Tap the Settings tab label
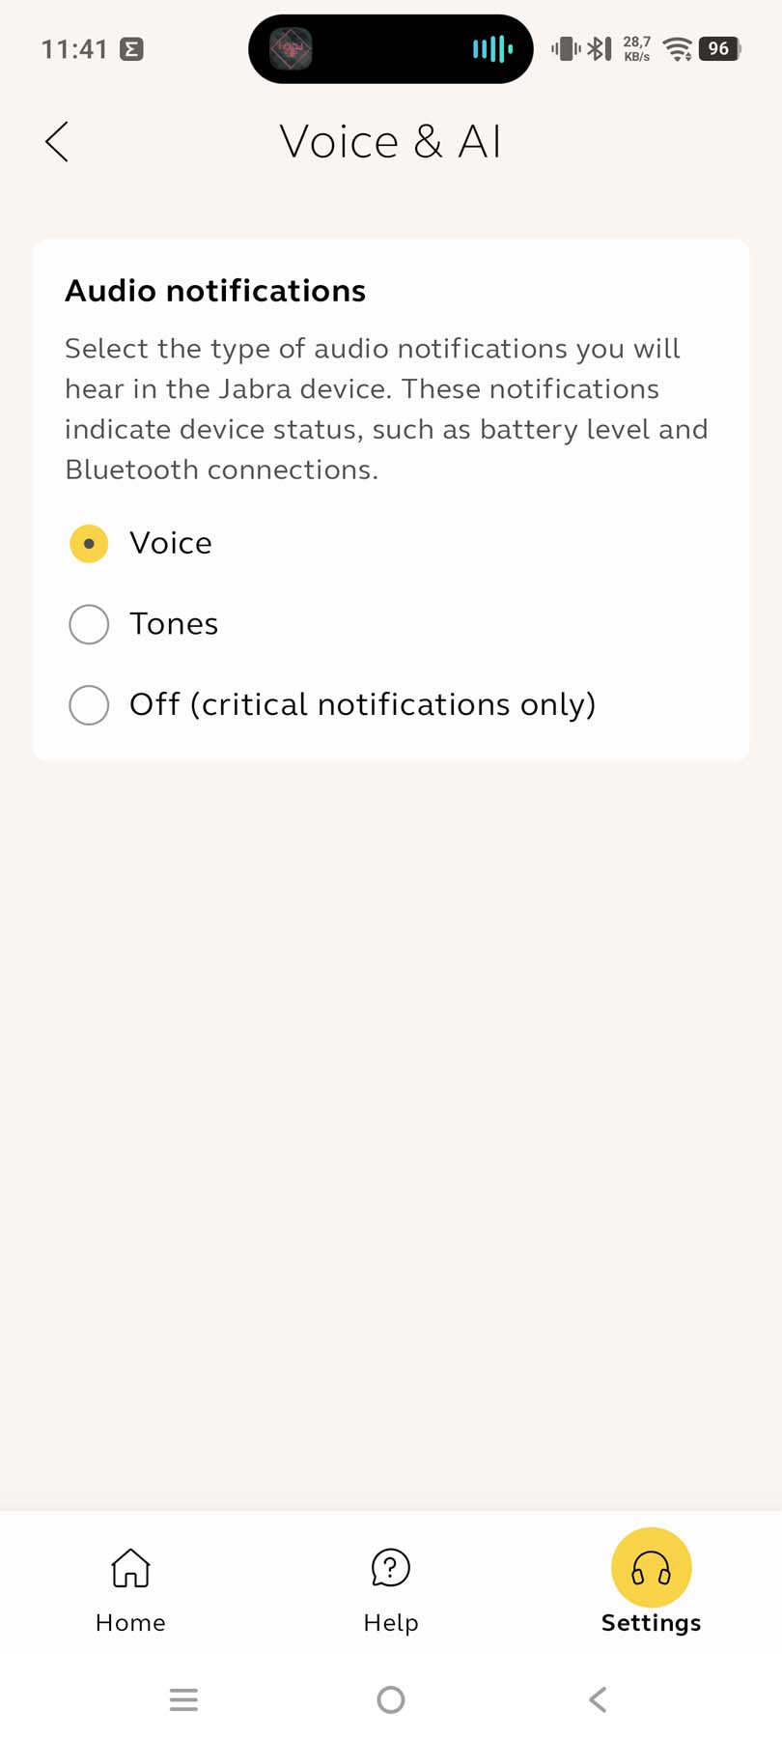 coord(652,1623)
